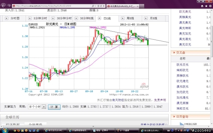Screen dimensions: 213x133
Task: Click the Sina favicon in the address bar
Action: pos(14,6)
